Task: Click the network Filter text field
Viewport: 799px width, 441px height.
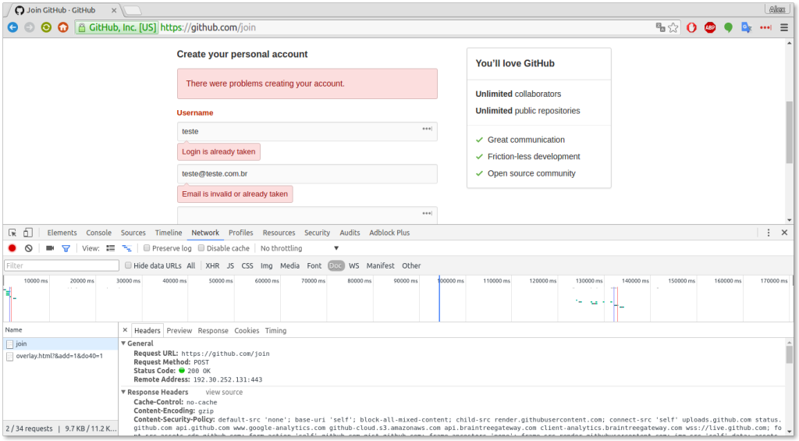Action: point(62,265)
